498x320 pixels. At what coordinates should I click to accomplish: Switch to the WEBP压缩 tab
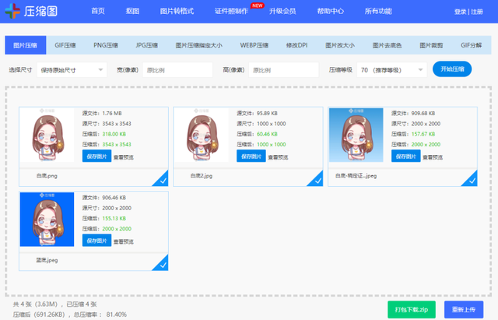[254, 45]
